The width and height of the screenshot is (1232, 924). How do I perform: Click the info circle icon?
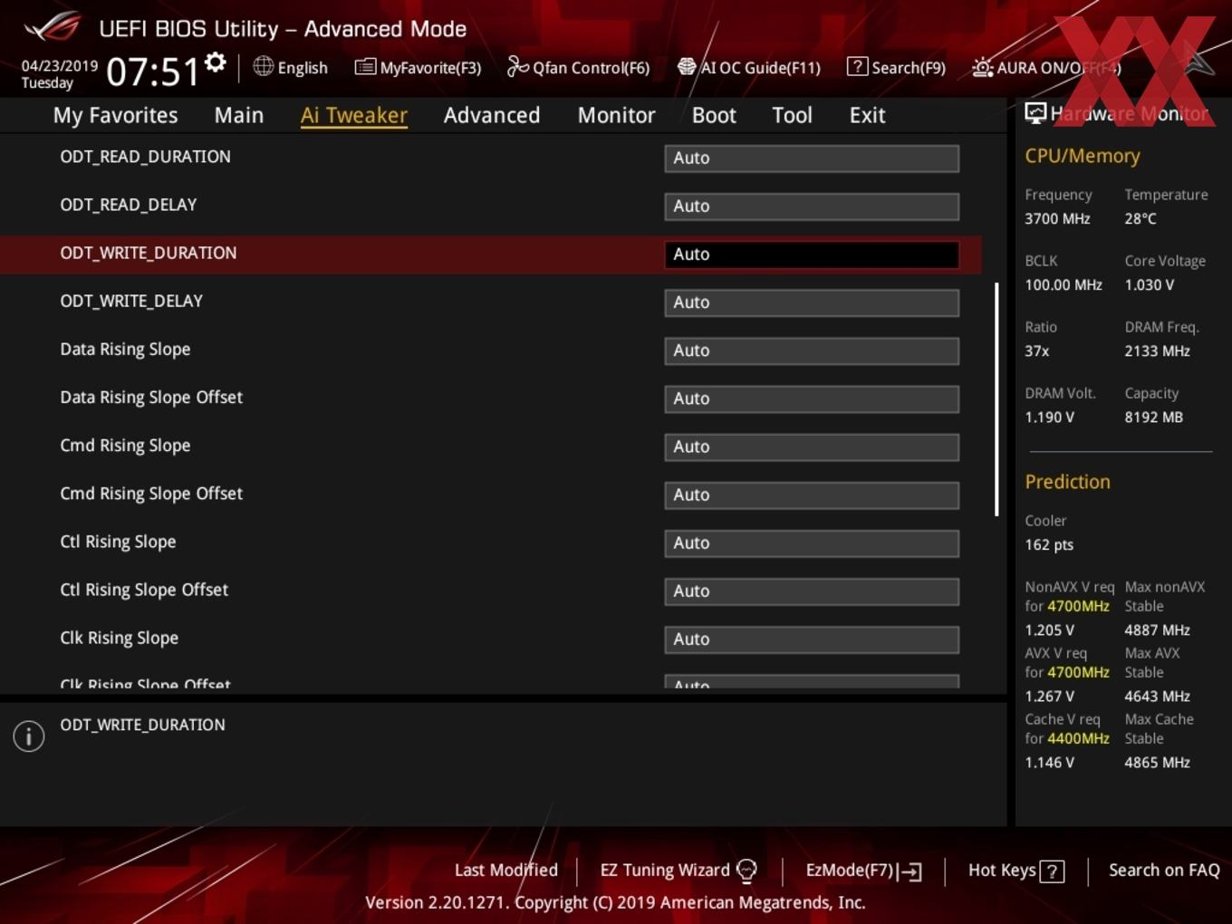(x=29, y=736)
